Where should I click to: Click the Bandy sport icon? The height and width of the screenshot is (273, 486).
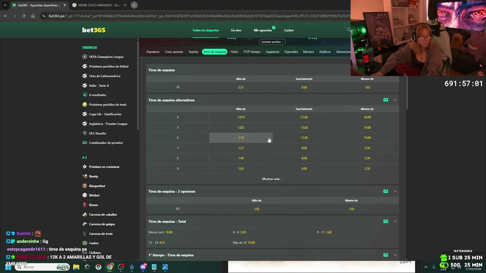pyautogui.click(x=85, y=176)
